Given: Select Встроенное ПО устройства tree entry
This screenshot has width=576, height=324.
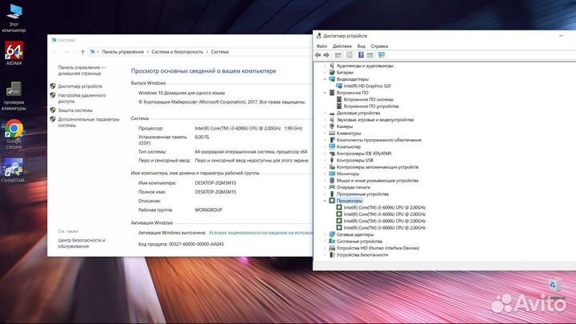Looking at the screenshot, I should coord(371,106).
